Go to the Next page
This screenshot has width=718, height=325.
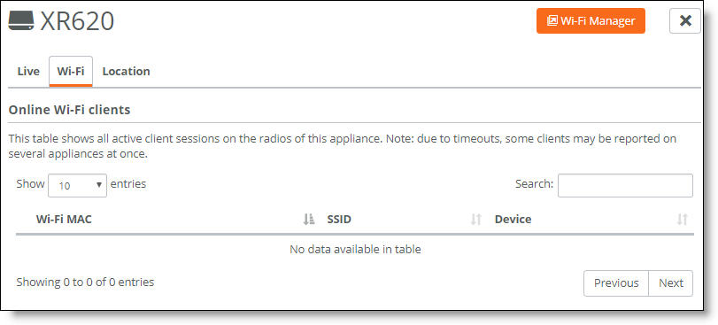pos(671,282)
